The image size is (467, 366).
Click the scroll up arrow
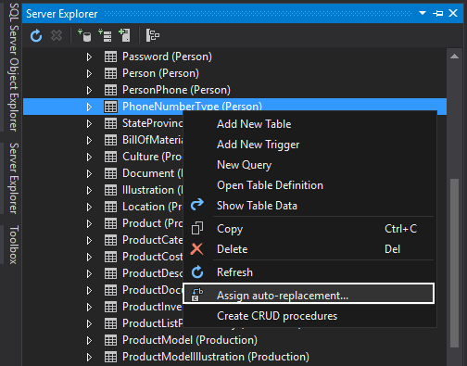[x=454, y=57]
